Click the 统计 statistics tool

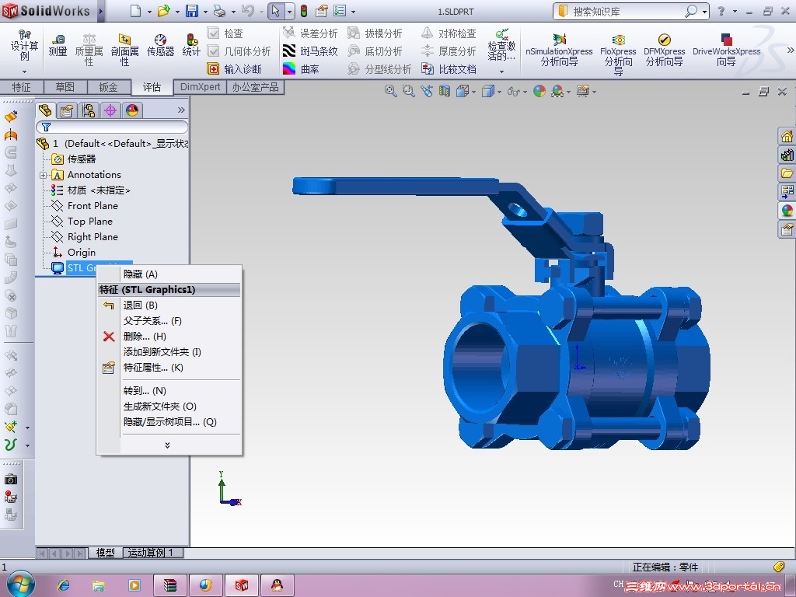[x=191, y=46]
